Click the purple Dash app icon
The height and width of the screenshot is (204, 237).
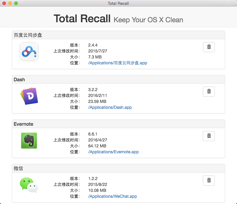[x=29, y=96]
